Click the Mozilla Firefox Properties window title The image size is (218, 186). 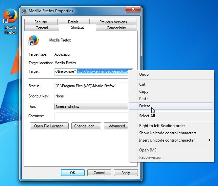coord(51,11)
